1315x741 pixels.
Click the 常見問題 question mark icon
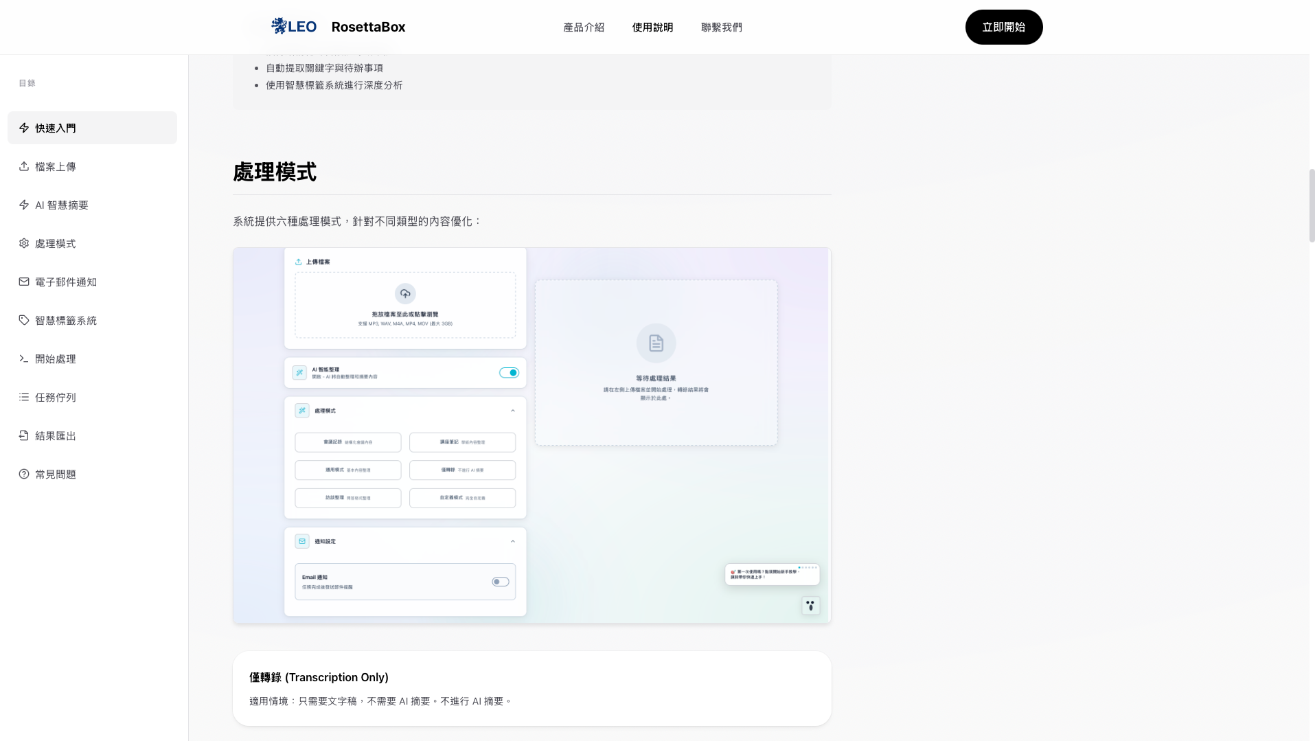[x=24, y=474]
